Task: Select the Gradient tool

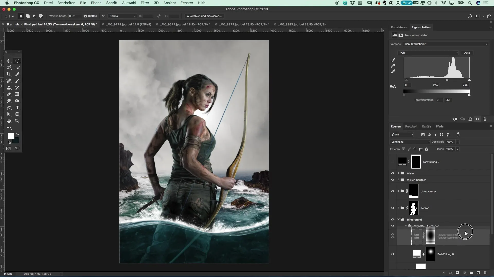Action: pyautogui.click(x=17, y=94)
